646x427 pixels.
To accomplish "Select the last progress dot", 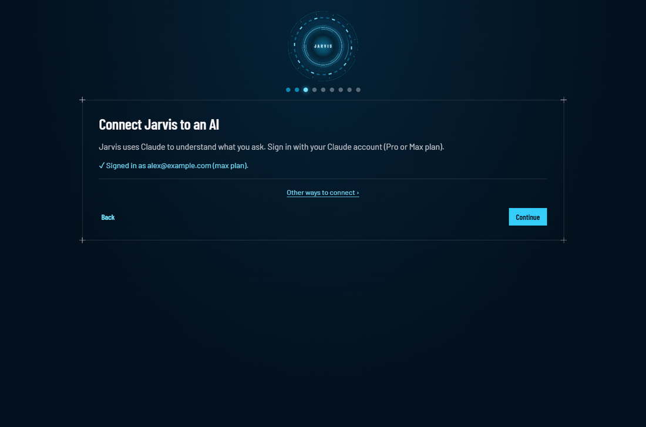I will tap(358, 90).
